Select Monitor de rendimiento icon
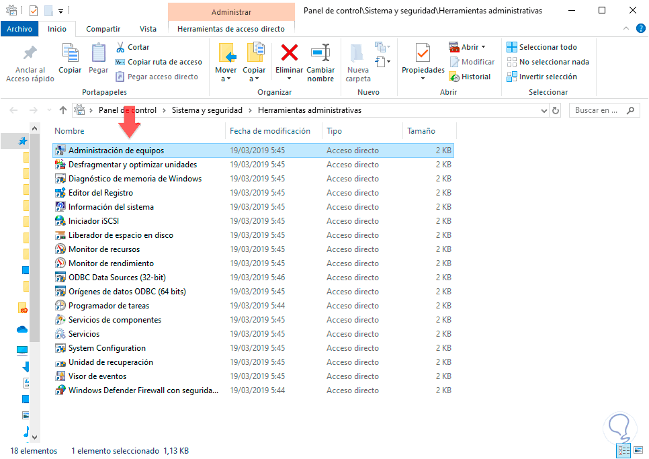649x459 pixels. [x=60, y=263]
